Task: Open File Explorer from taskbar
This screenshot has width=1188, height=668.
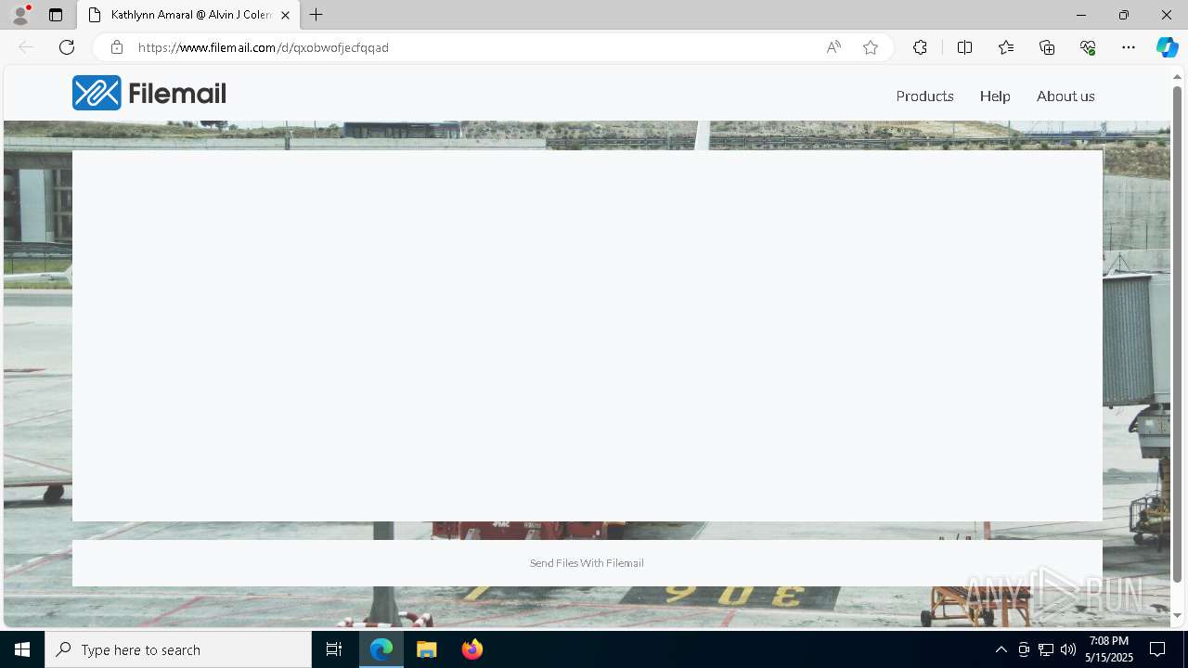Action: click(427, 649)
